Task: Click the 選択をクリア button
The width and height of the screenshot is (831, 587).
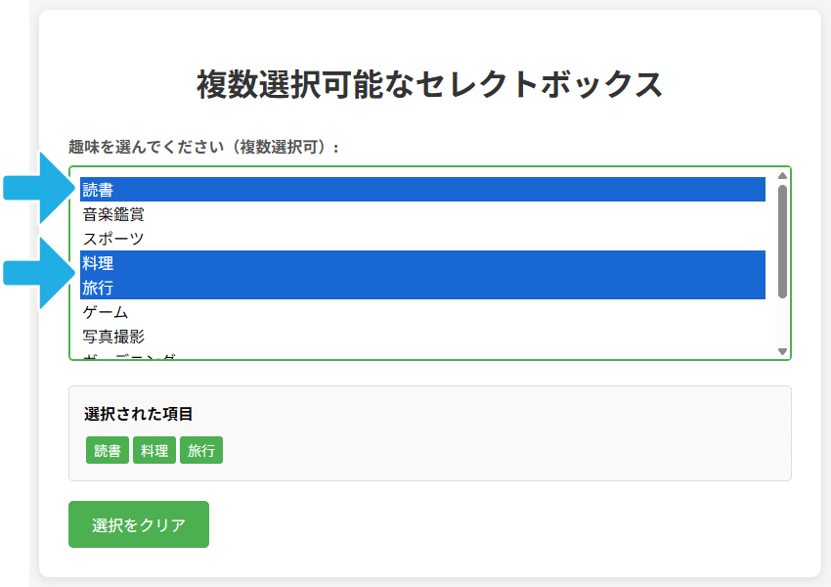Action: 139,524
